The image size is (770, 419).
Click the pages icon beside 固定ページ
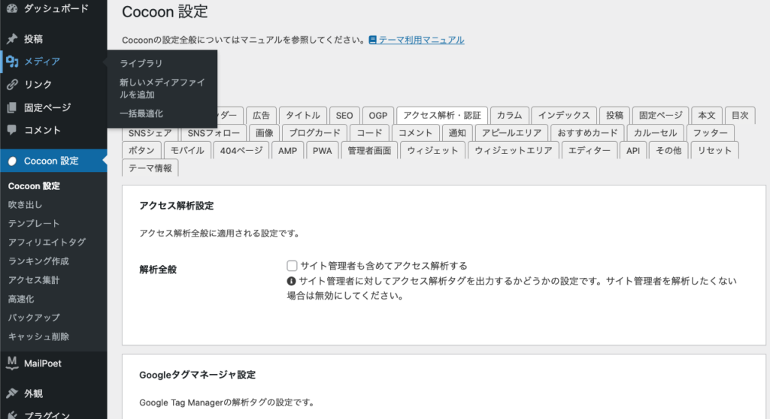pyautogui.click(x=12, y=107)
